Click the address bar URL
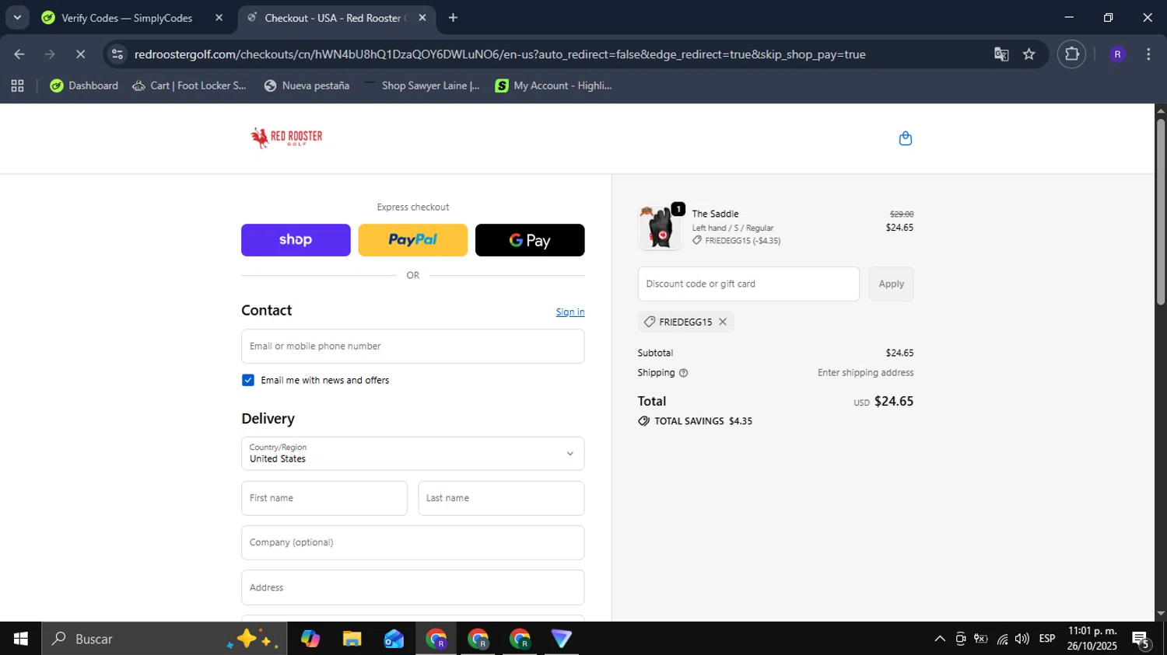Image resolution: width=1167 pixels, height=655 pixels. (x=499, y=54)
